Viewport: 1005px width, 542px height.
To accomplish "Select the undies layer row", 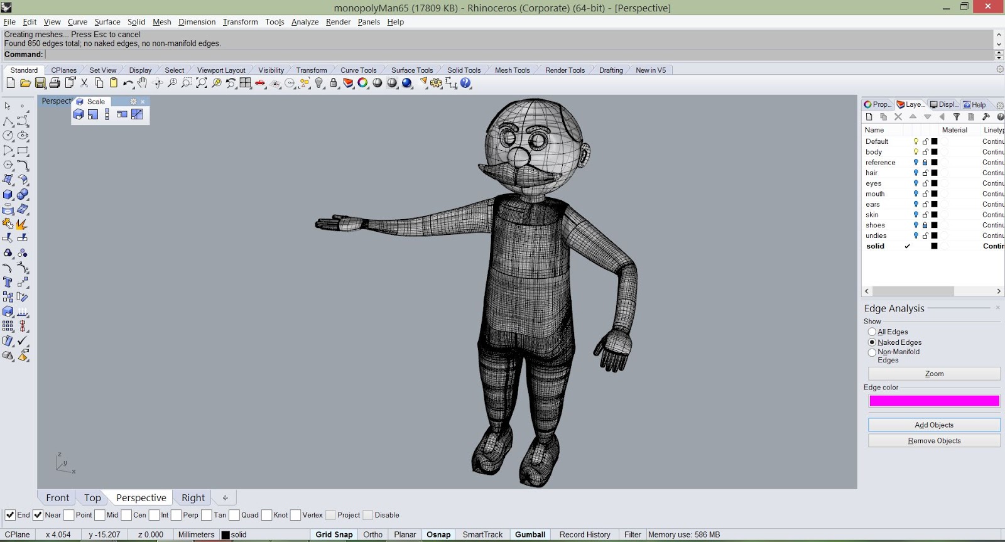I will click(x=933, y=236).
